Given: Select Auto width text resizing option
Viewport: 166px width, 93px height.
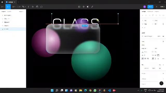Looking at the screenshot, I should click(153, 55).
